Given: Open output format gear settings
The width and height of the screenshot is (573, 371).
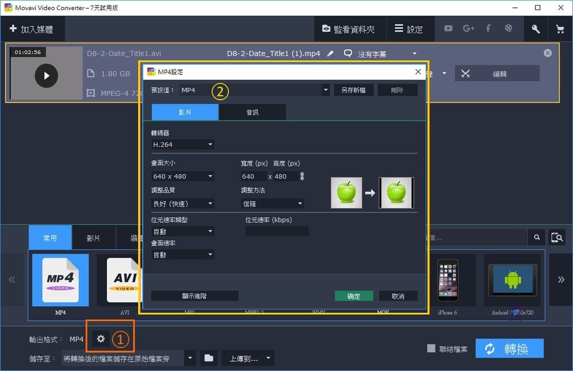Looking at the screenshot, I should tap(101, 339).
